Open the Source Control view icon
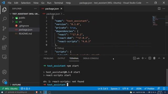Image resolution: width=168 pixels, height=94 pixels. [4, 28]
